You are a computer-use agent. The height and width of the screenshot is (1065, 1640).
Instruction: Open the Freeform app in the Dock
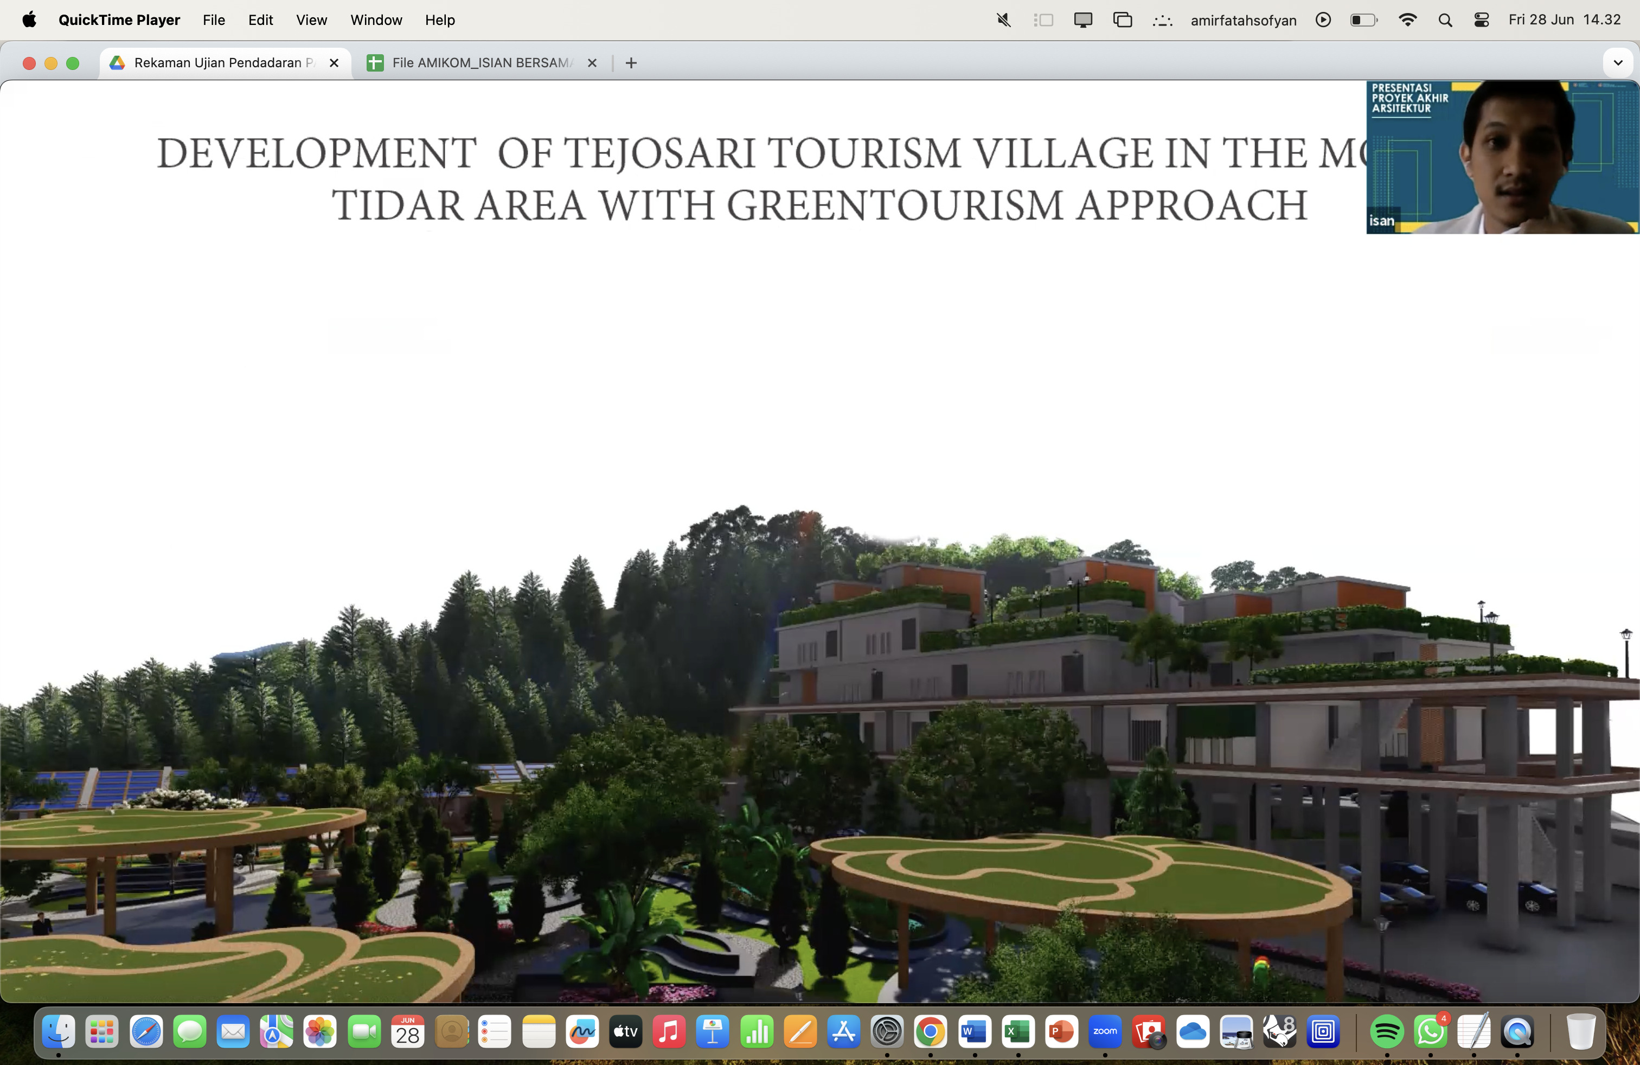582,1031
